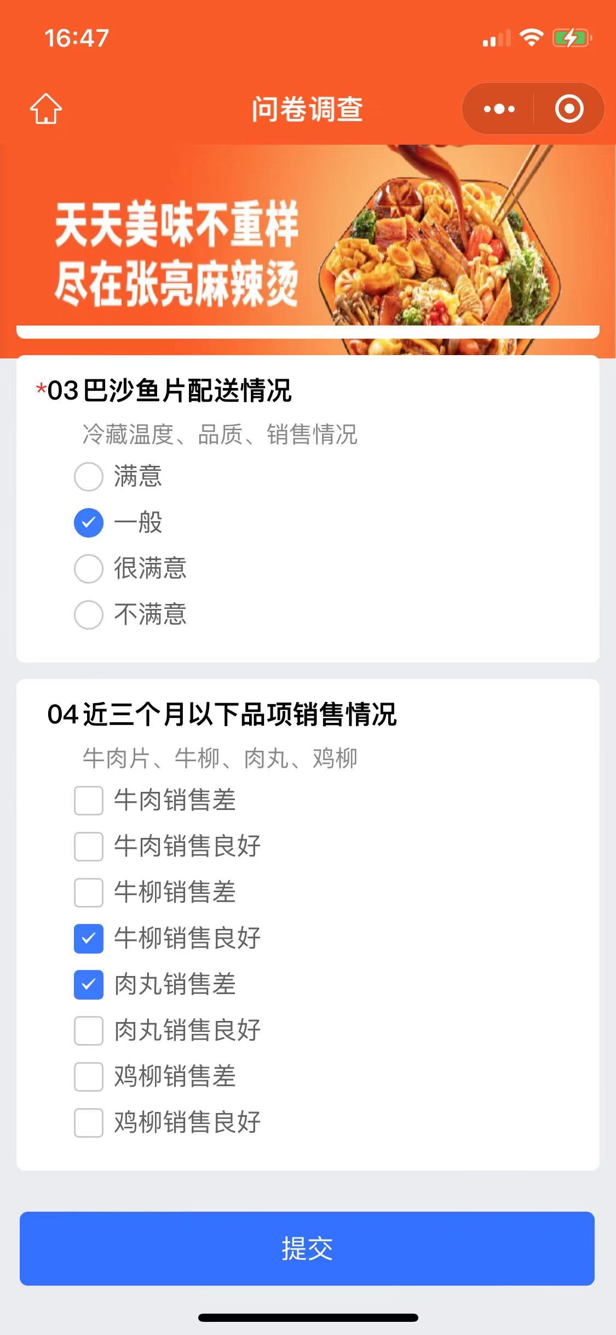Check the 鸡柳销售良好 checkbox
The height and width of the screenshot is (1335, 616).
pos(89,1122)
